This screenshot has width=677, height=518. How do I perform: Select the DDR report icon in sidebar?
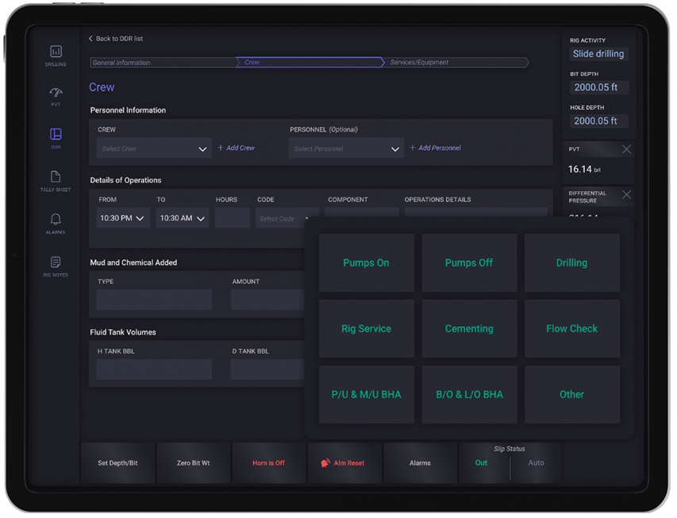56,134
